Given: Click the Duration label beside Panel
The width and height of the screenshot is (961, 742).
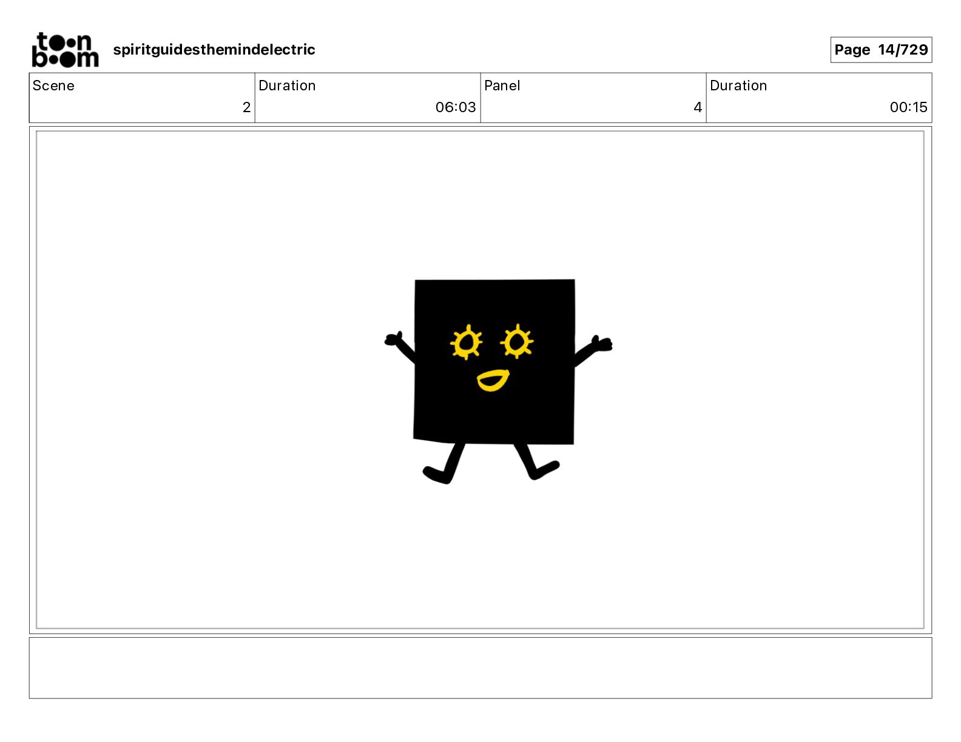Looking at the screenshot, I should [738, 85].
